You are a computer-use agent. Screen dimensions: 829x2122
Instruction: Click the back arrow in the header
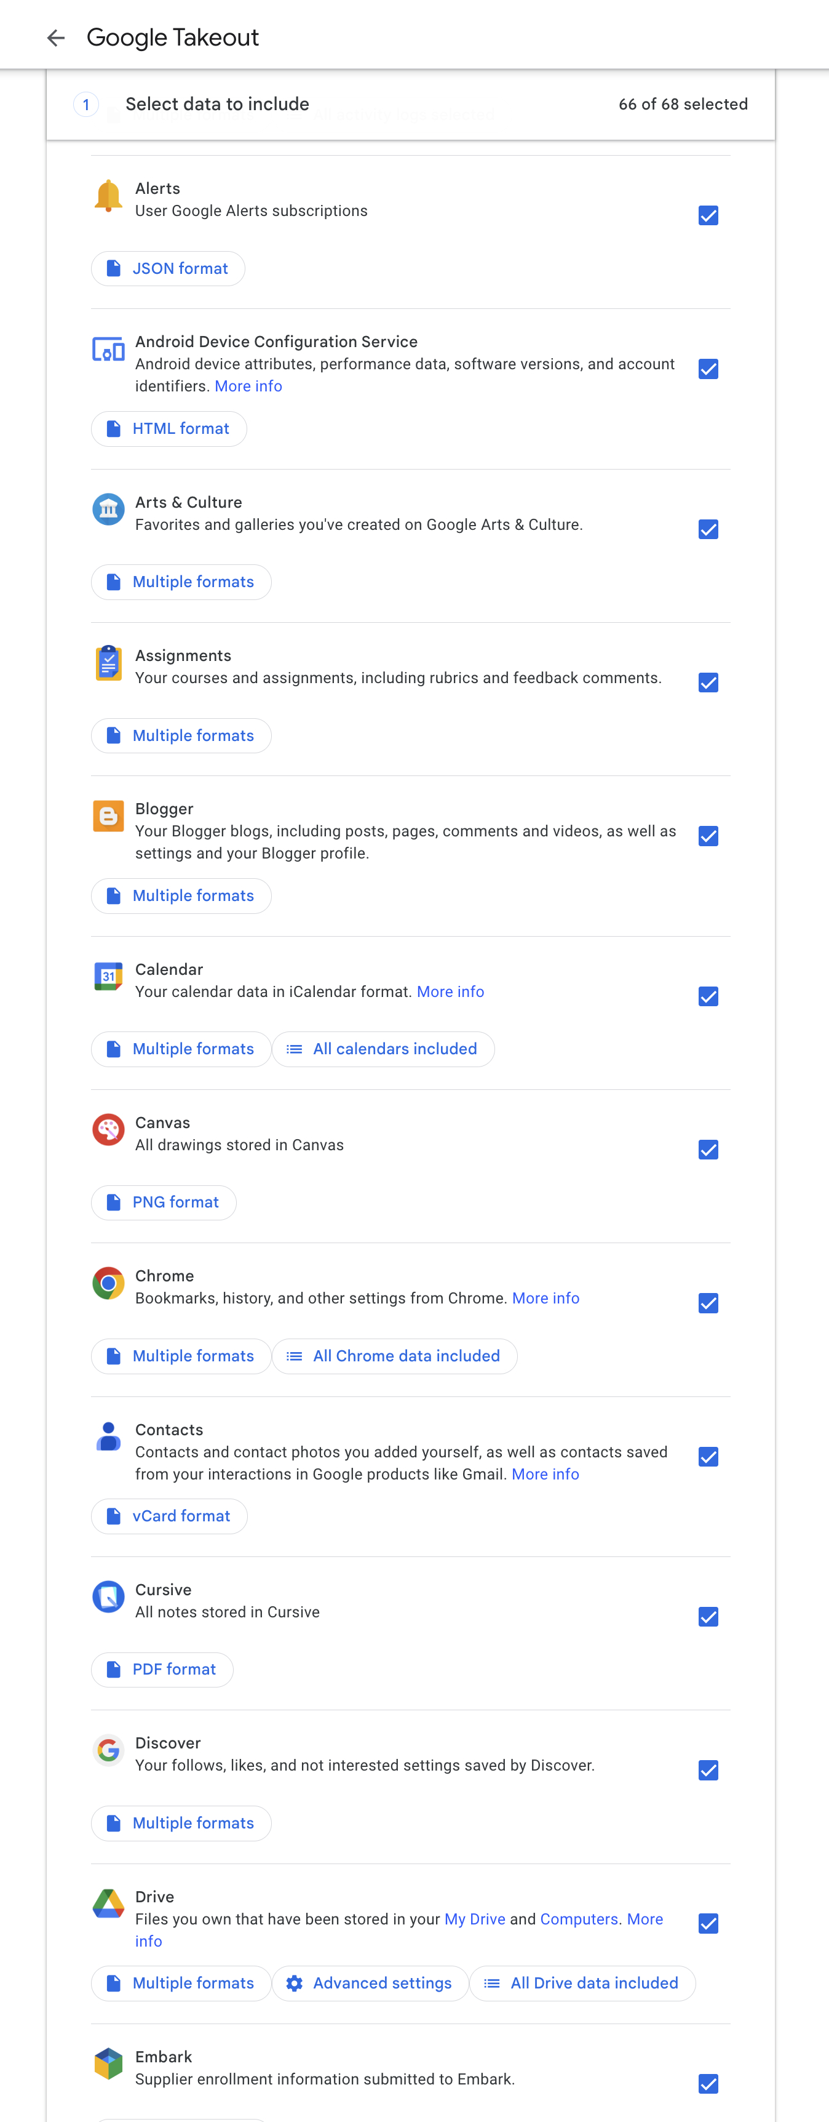(x=55, y=37)
